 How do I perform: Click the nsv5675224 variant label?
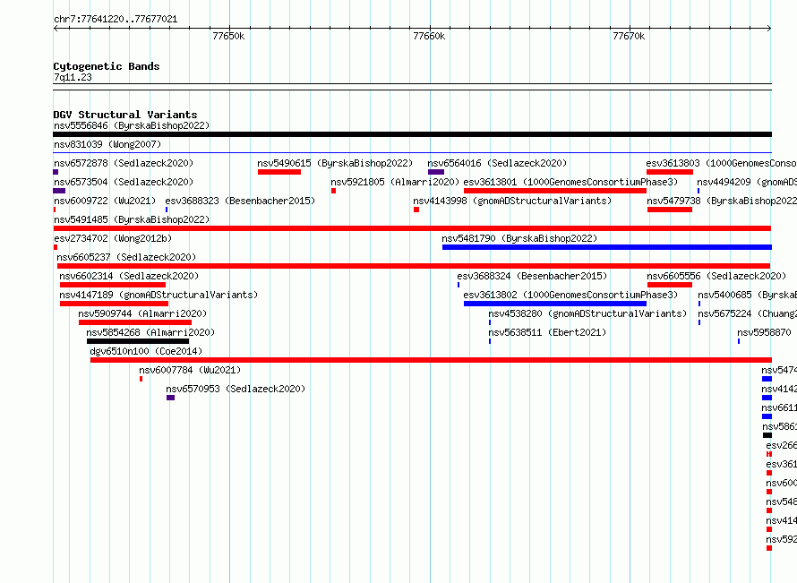coord(747,313)
